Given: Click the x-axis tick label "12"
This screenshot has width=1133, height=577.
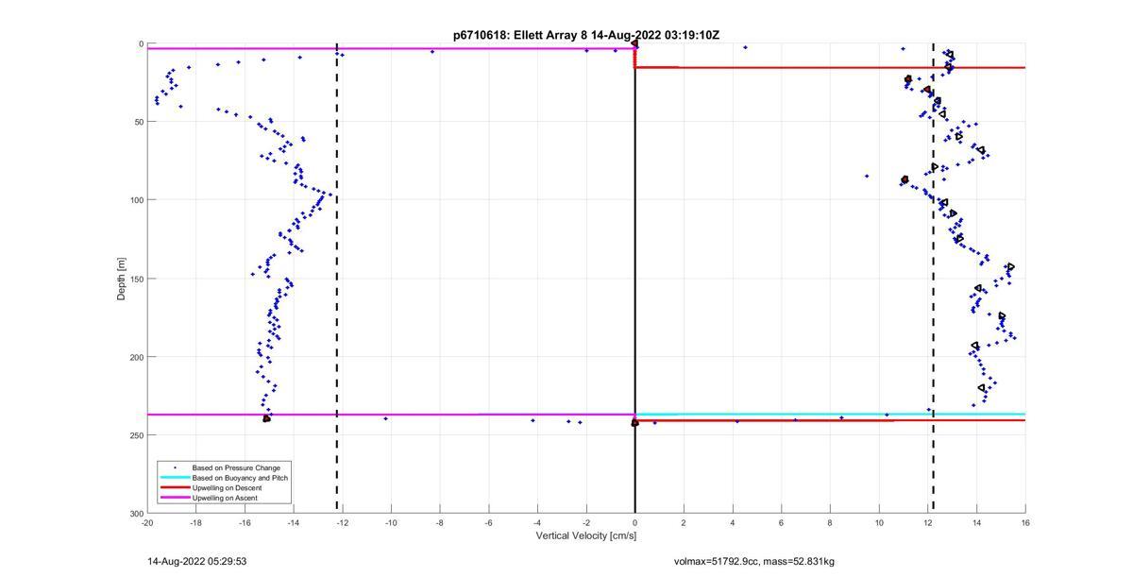Looking at the screenshot, I should coord(928,522).
